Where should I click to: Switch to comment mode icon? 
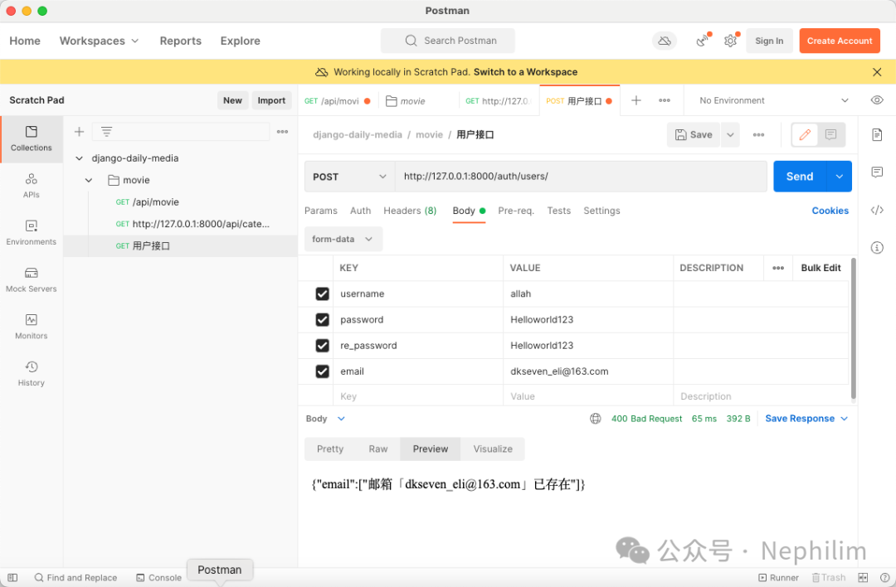pyautogui.click(x=830, y=135)
